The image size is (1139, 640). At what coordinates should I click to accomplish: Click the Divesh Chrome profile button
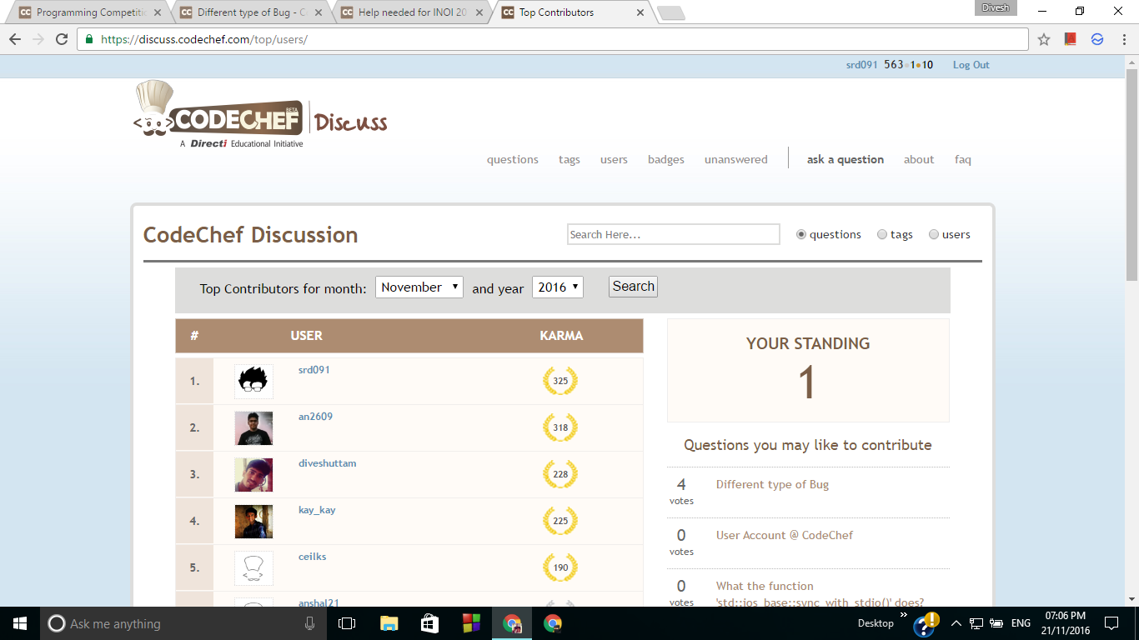pos(994,7)
